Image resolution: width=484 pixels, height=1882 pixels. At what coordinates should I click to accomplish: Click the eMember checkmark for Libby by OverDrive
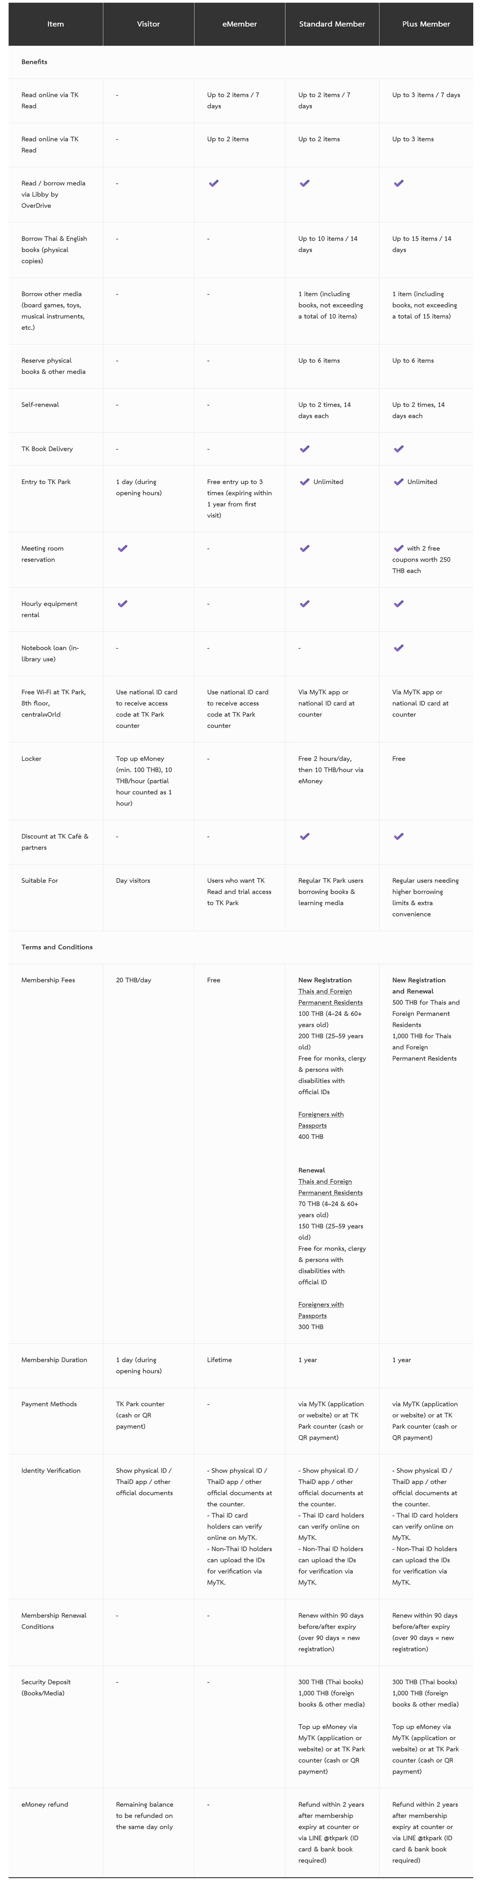tap(214, 183)
